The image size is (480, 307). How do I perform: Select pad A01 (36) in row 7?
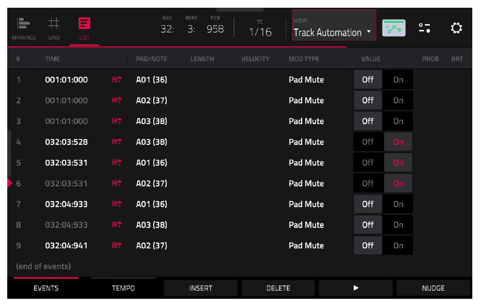point(151,204)
